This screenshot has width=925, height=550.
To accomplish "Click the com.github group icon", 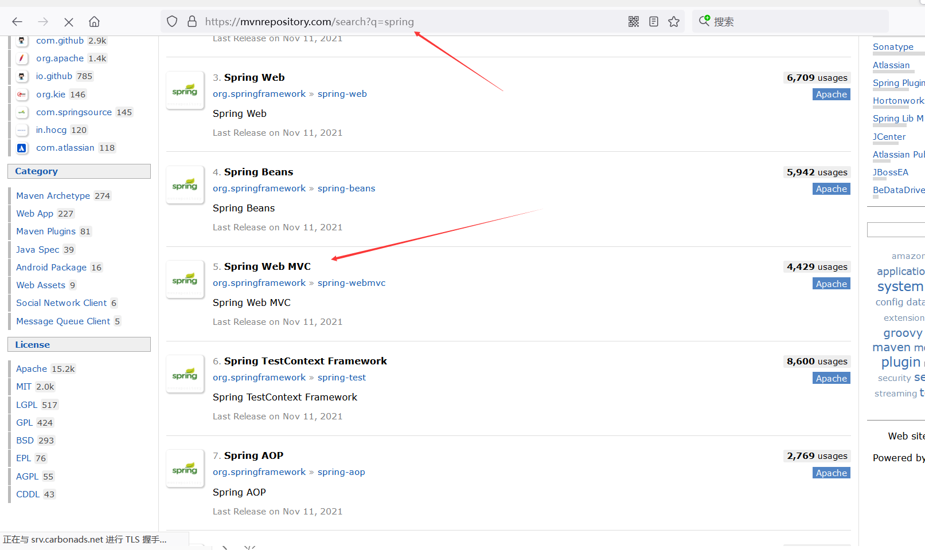I will pos(22,41).
